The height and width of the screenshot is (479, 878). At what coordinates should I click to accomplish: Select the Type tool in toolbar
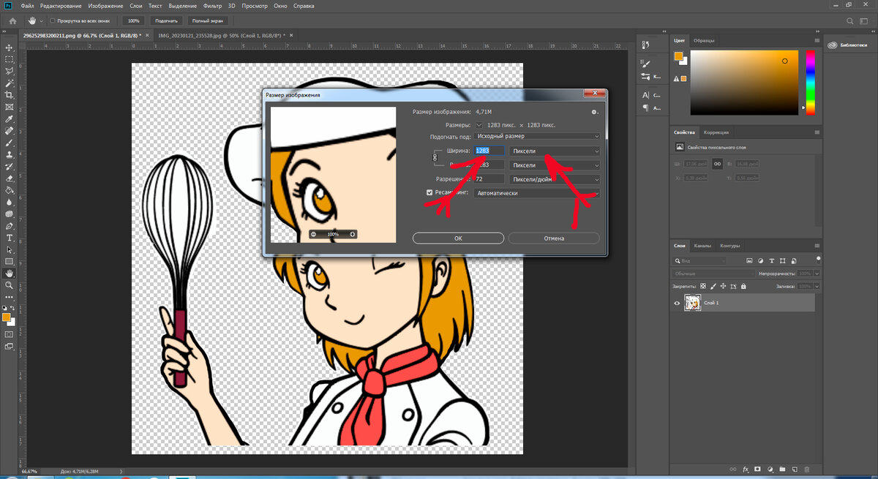point(10,238)
